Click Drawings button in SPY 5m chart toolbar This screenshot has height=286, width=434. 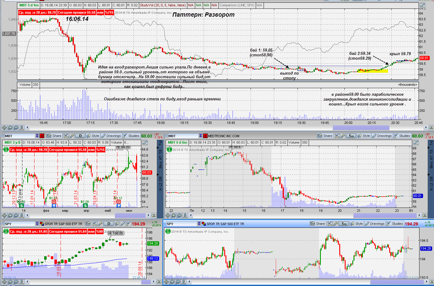coord(375,224)
